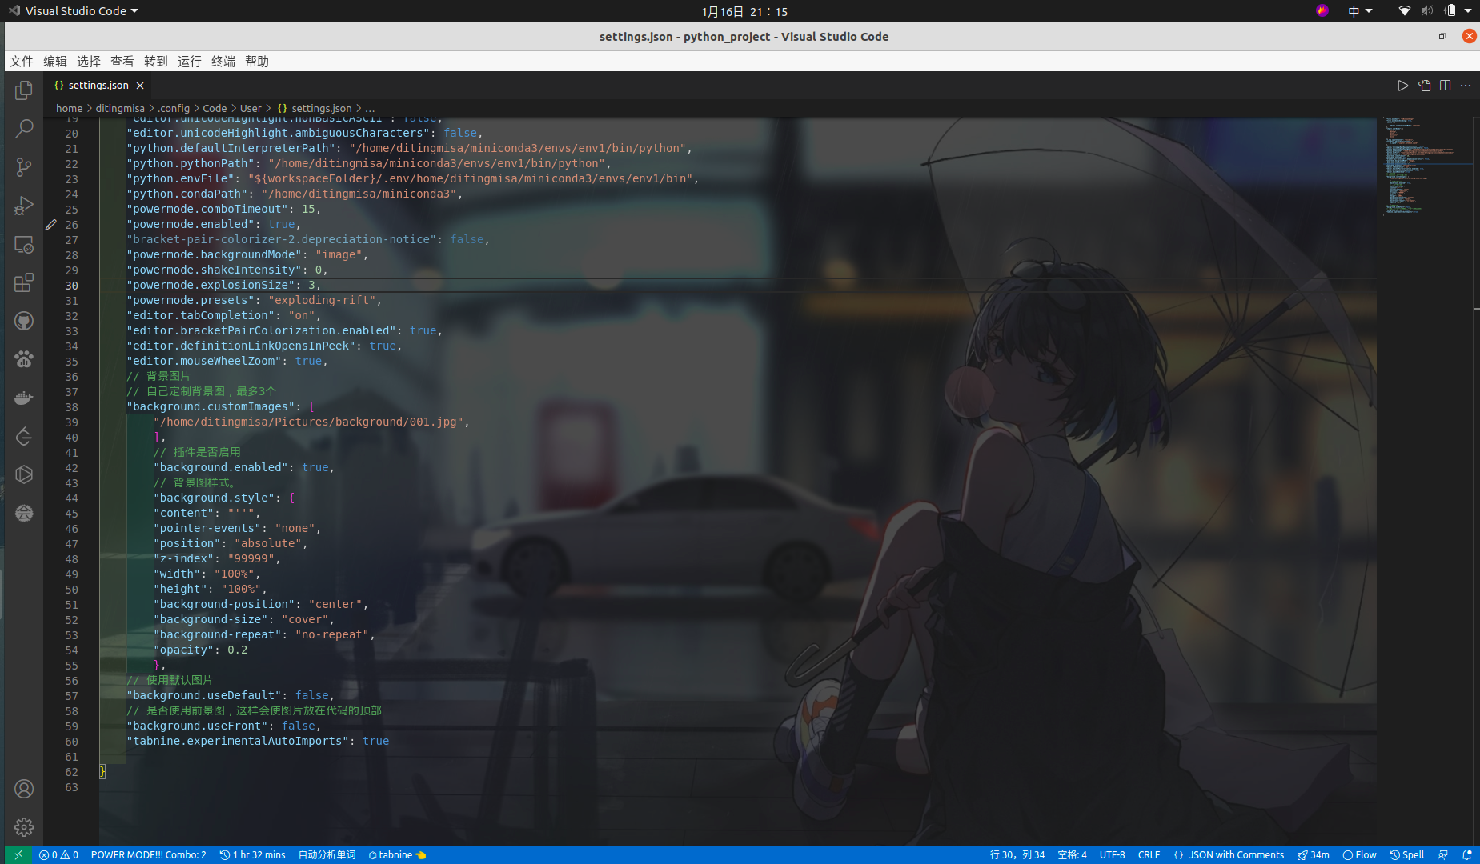1480x864 pixels.
Task: Click cursor position 行 30, 列 34
Action: click(1017, 855)
